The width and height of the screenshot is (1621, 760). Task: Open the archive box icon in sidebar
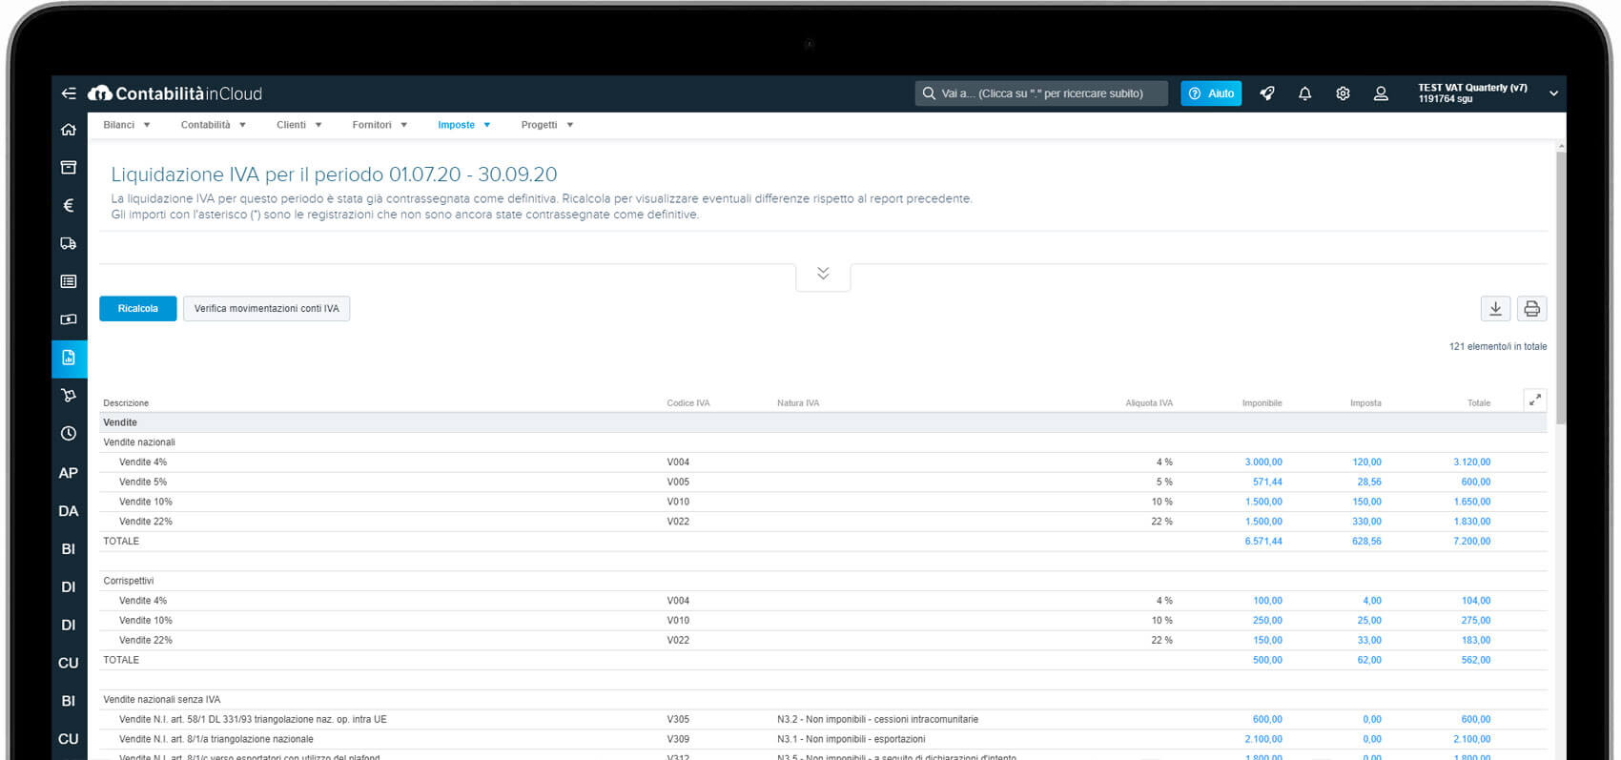coord(69,168)
